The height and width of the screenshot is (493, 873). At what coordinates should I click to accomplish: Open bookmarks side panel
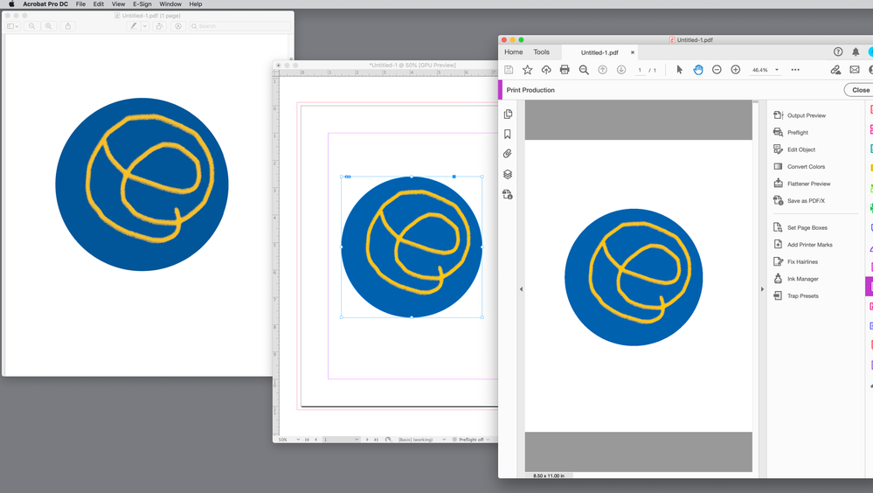point(507,134)
